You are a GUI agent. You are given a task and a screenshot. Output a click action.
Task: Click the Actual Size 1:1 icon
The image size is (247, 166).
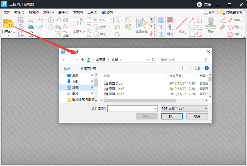pos(79,23)
